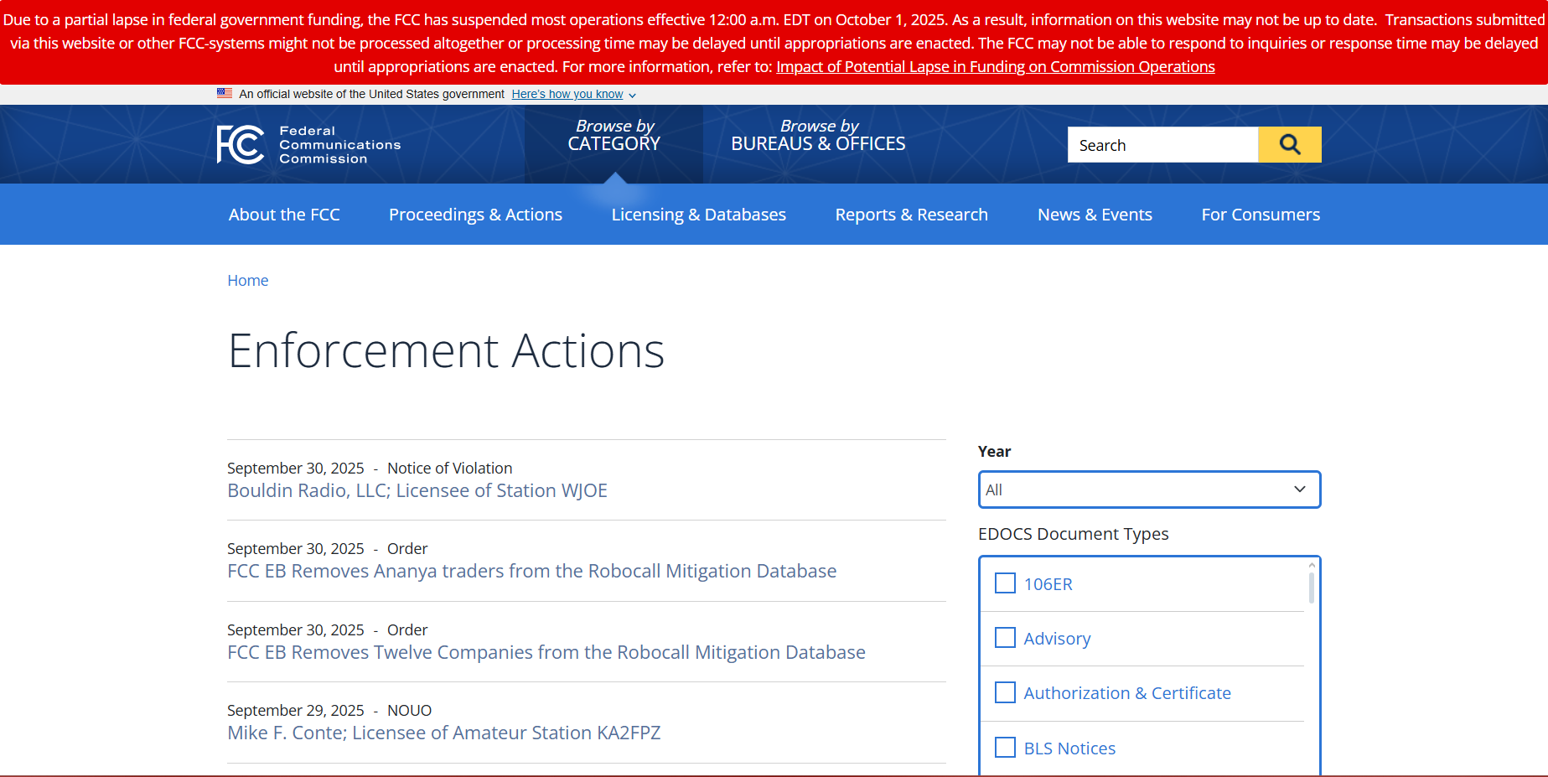Open Mike F. Conte KA2FPZ notice
This screenshot has width=1548, height=777.
point(444,733)
